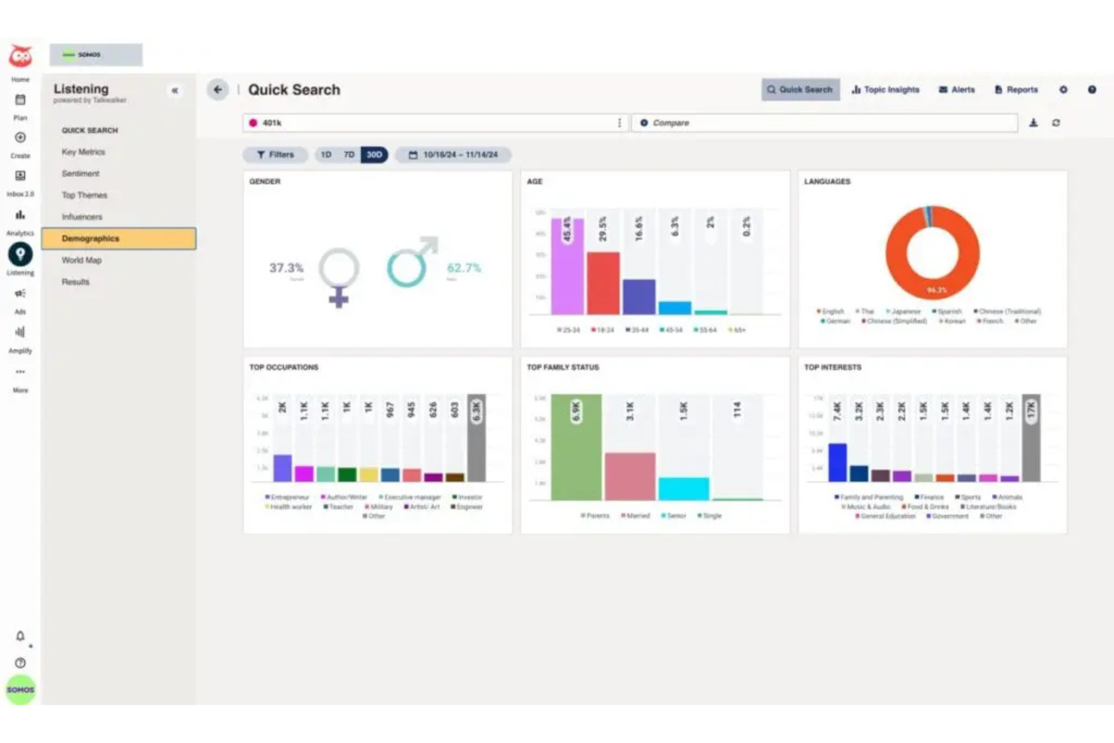The width and height of the screenshot is (1114, 743).
Task: Click the Hootsuite owl logo
Action: point(20,56)
